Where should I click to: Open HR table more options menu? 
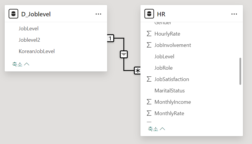[x=234, y=14]
